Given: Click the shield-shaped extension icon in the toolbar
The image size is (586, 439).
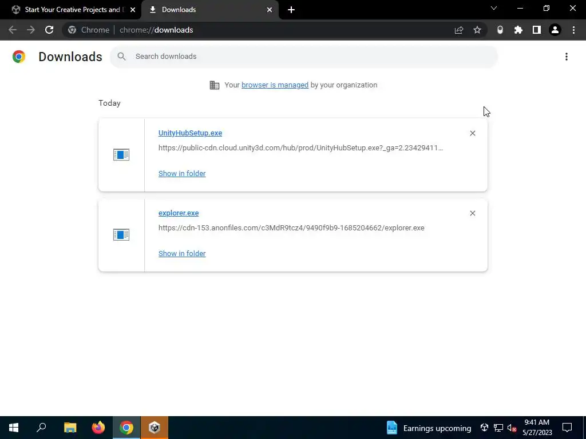Looking at the screenshot, I should click(500, 30).
